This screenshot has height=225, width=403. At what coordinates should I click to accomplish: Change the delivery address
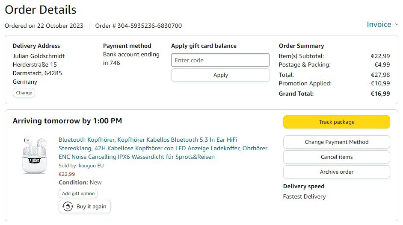point(24,93)
